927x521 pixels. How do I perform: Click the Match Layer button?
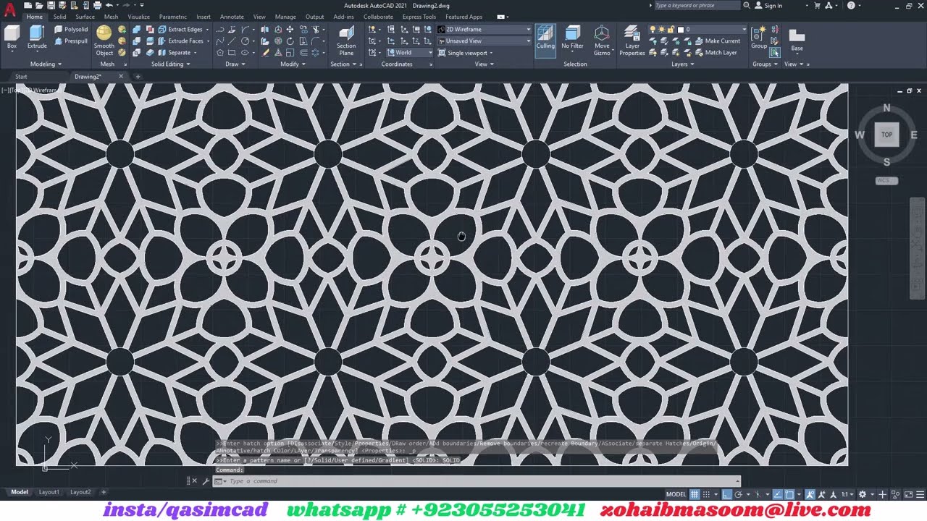pyautogui.click(x=715, y=53)
